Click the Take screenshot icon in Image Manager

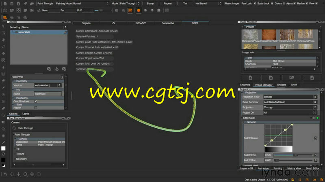click(291, 78)
